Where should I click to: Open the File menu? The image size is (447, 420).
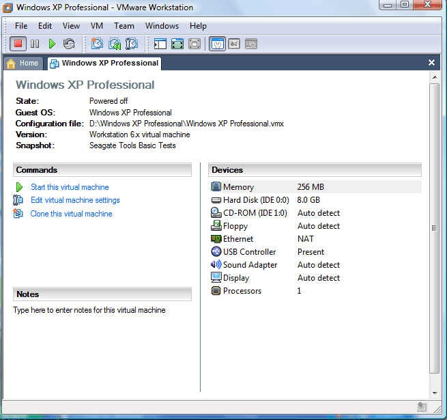[x=21, y=26]
